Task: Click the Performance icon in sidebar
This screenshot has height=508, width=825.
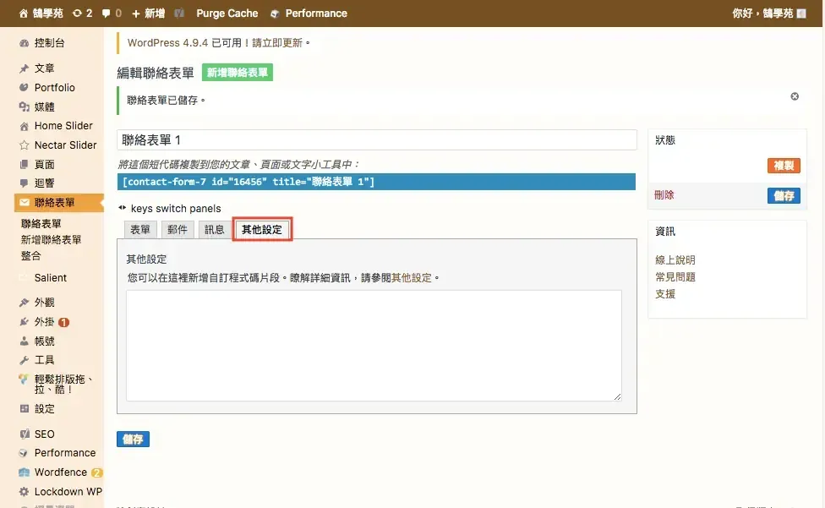Action: 25,453
